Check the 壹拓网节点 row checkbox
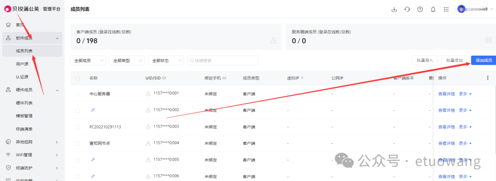This screenshot has height=181, width=496. [x=78, y=143]
